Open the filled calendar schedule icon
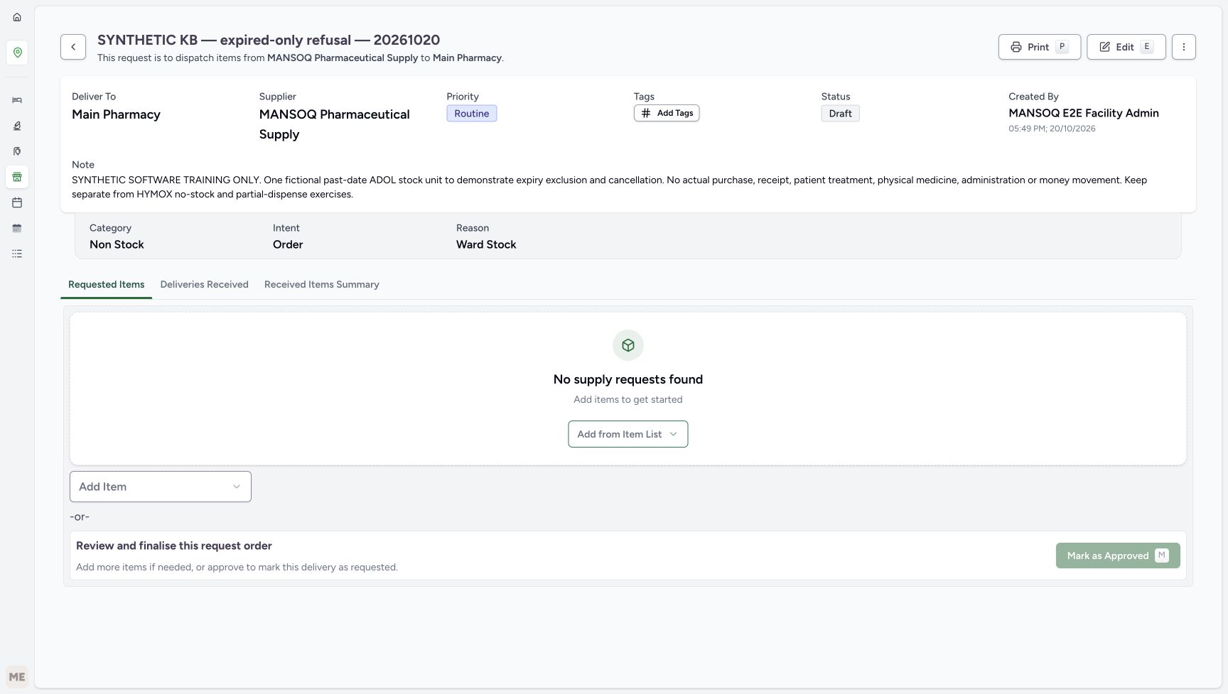The image size is (1228, 694). [17, 228]
